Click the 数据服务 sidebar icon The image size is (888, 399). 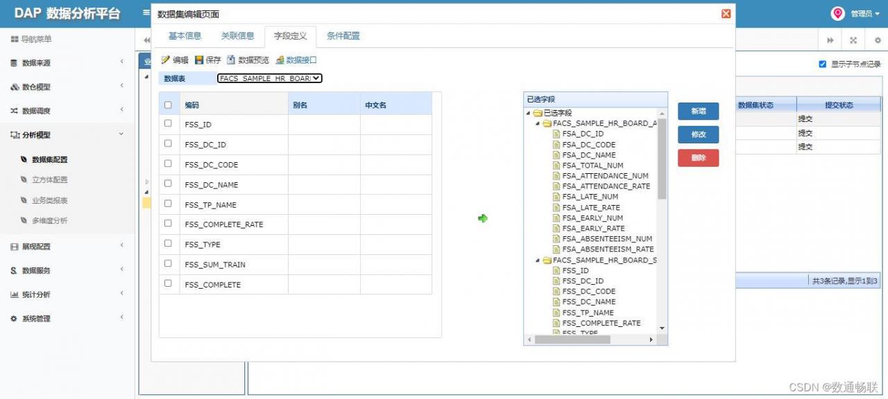[14, 271]
